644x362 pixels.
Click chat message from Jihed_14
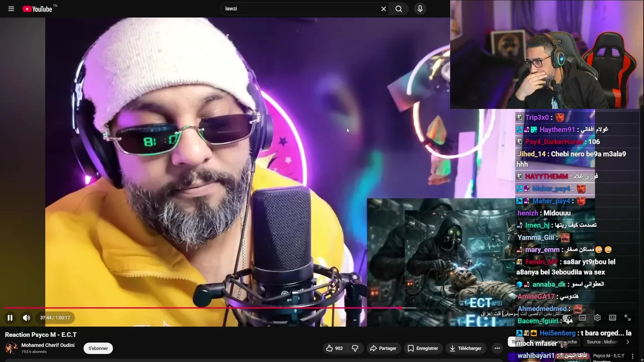[x=571, y=159]
